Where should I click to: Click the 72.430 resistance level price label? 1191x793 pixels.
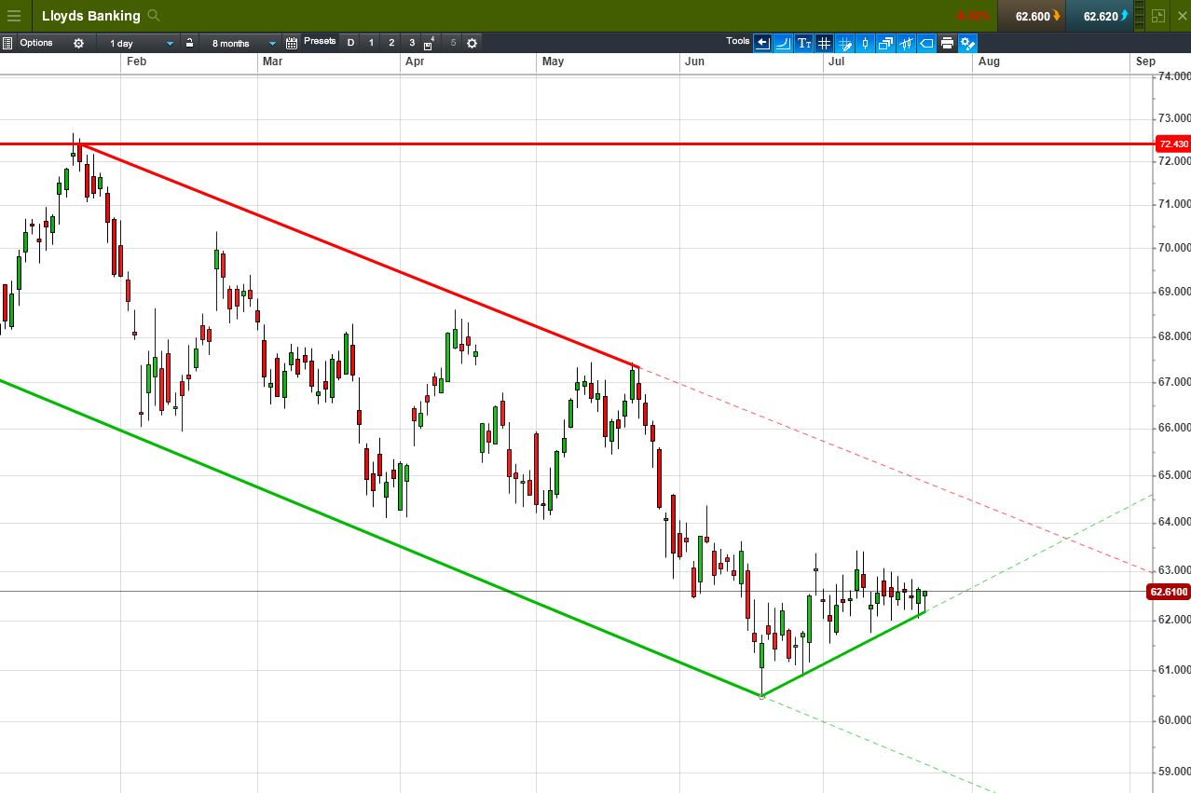1172,144
